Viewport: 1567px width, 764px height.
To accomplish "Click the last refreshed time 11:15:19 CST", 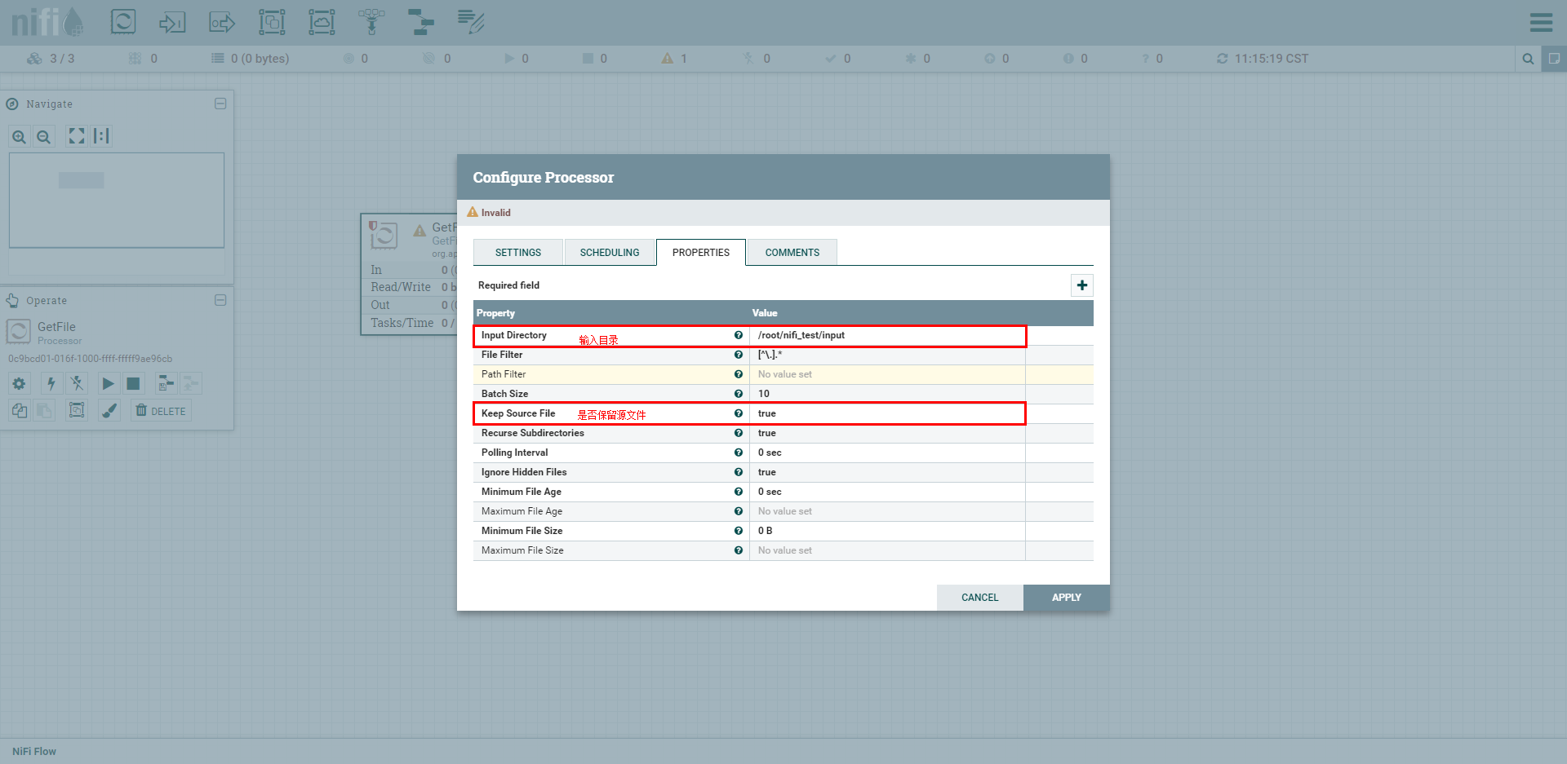I will click(x=1271, y=59).
